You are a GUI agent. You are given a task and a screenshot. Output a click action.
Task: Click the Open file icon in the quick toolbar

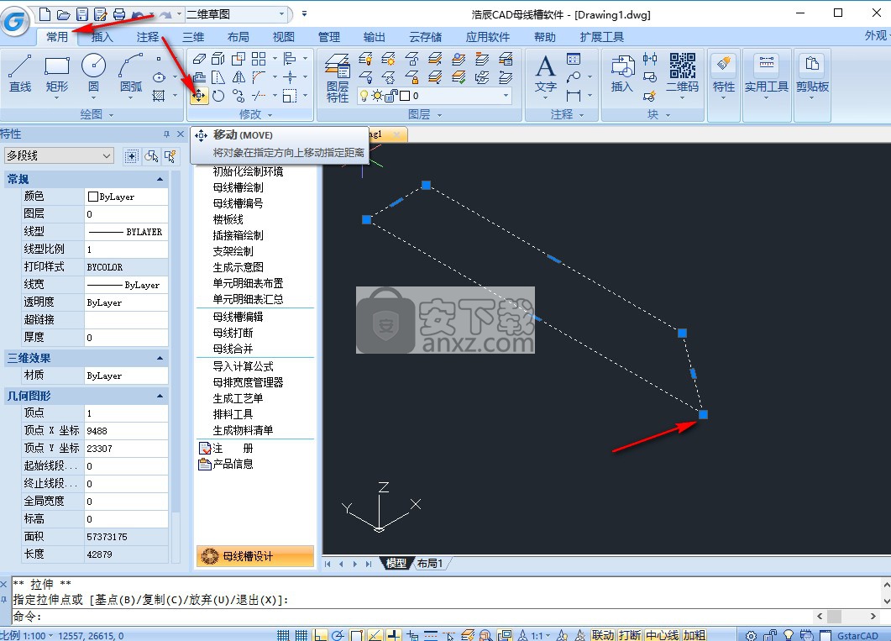click(x=64, y=14)
